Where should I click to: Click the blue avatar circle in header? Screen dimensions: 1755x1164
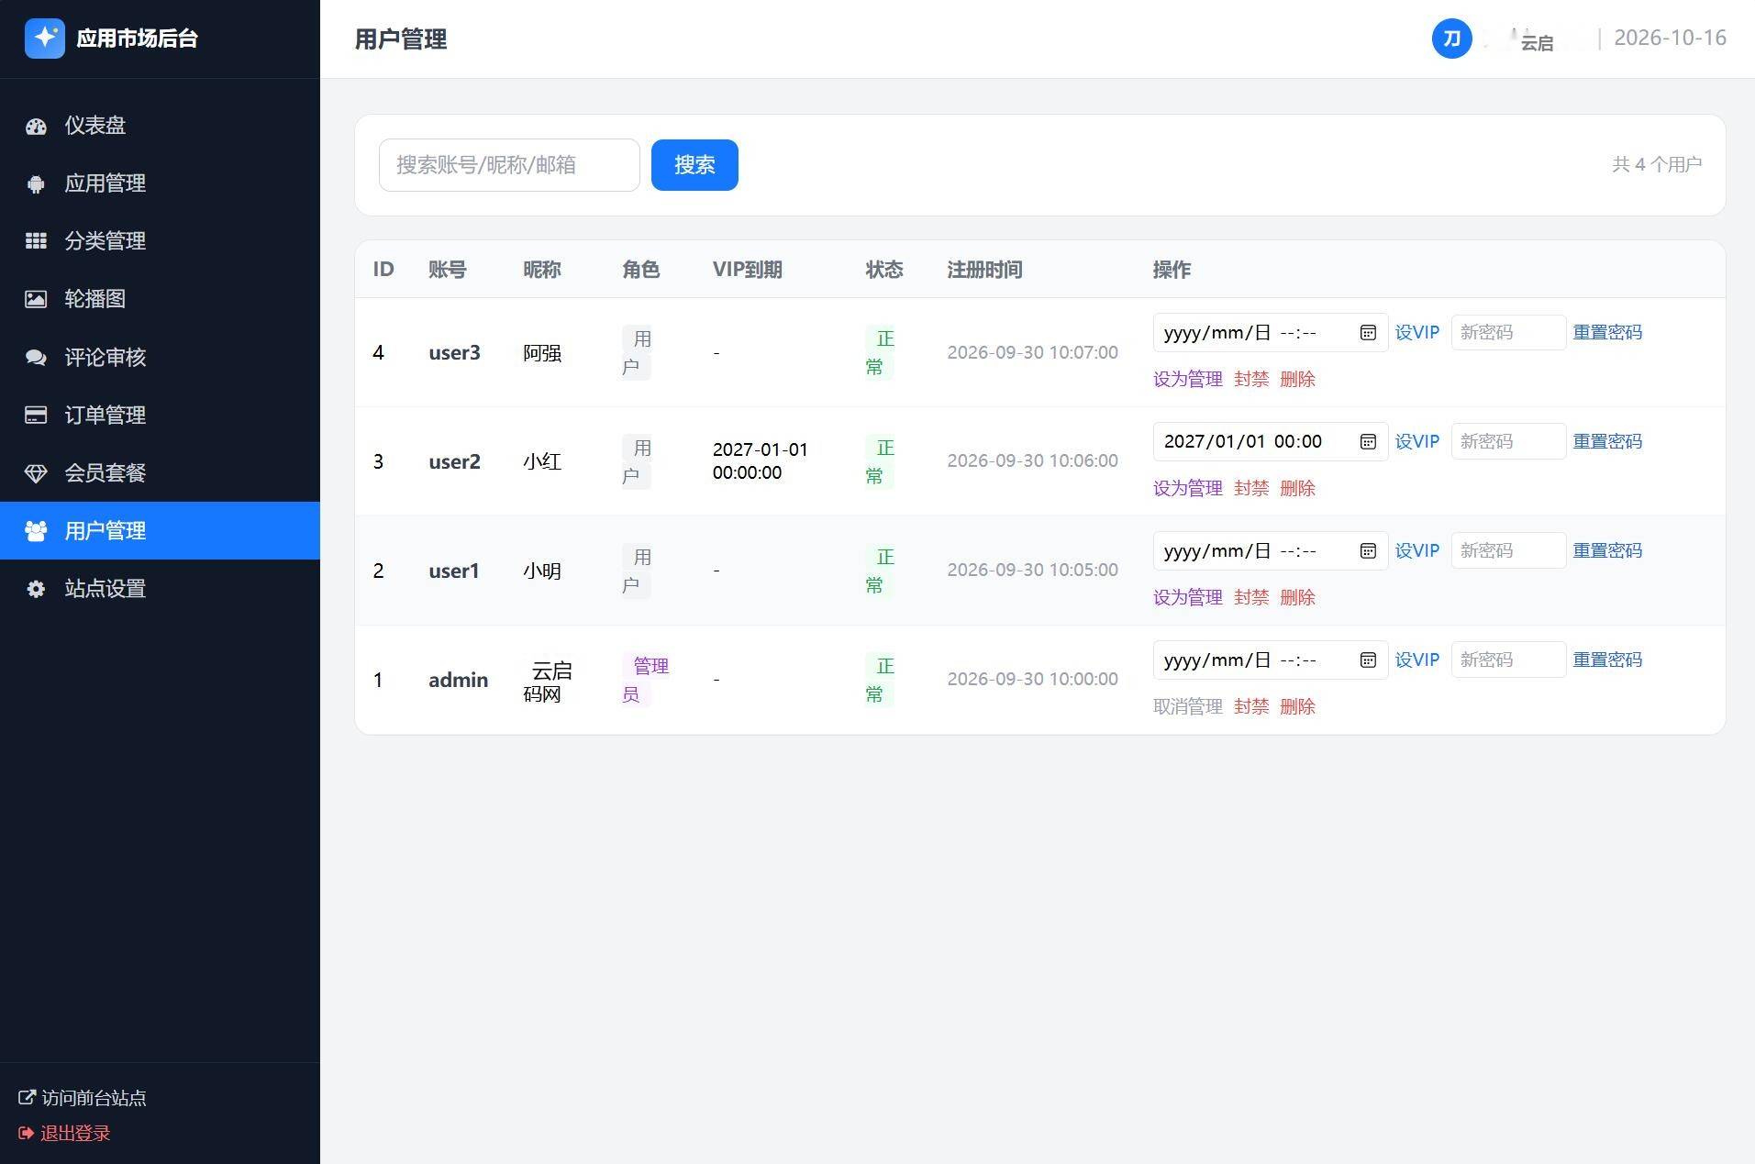[1451, 39]
